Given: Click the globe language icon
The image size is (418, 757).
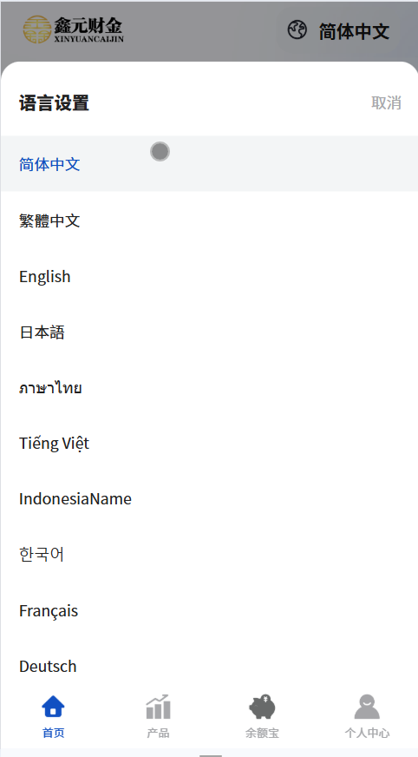Looking at the screenshot, I should pyautogui.click(x=297, y=30).
